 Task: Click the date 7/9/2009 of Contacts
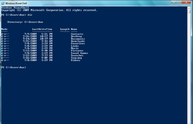tap(31, 34)
